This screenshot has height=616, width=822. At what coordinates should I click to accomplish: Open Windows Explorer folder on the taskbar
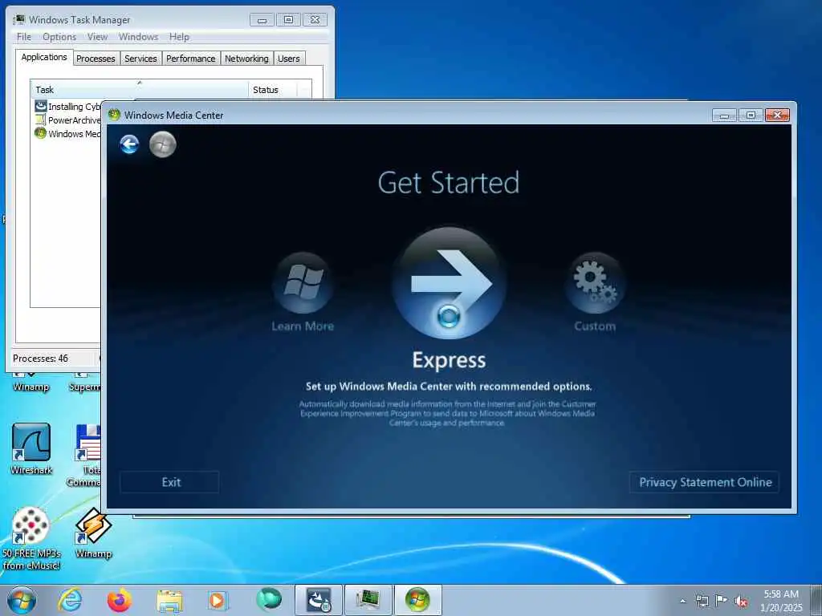point(169,601)
